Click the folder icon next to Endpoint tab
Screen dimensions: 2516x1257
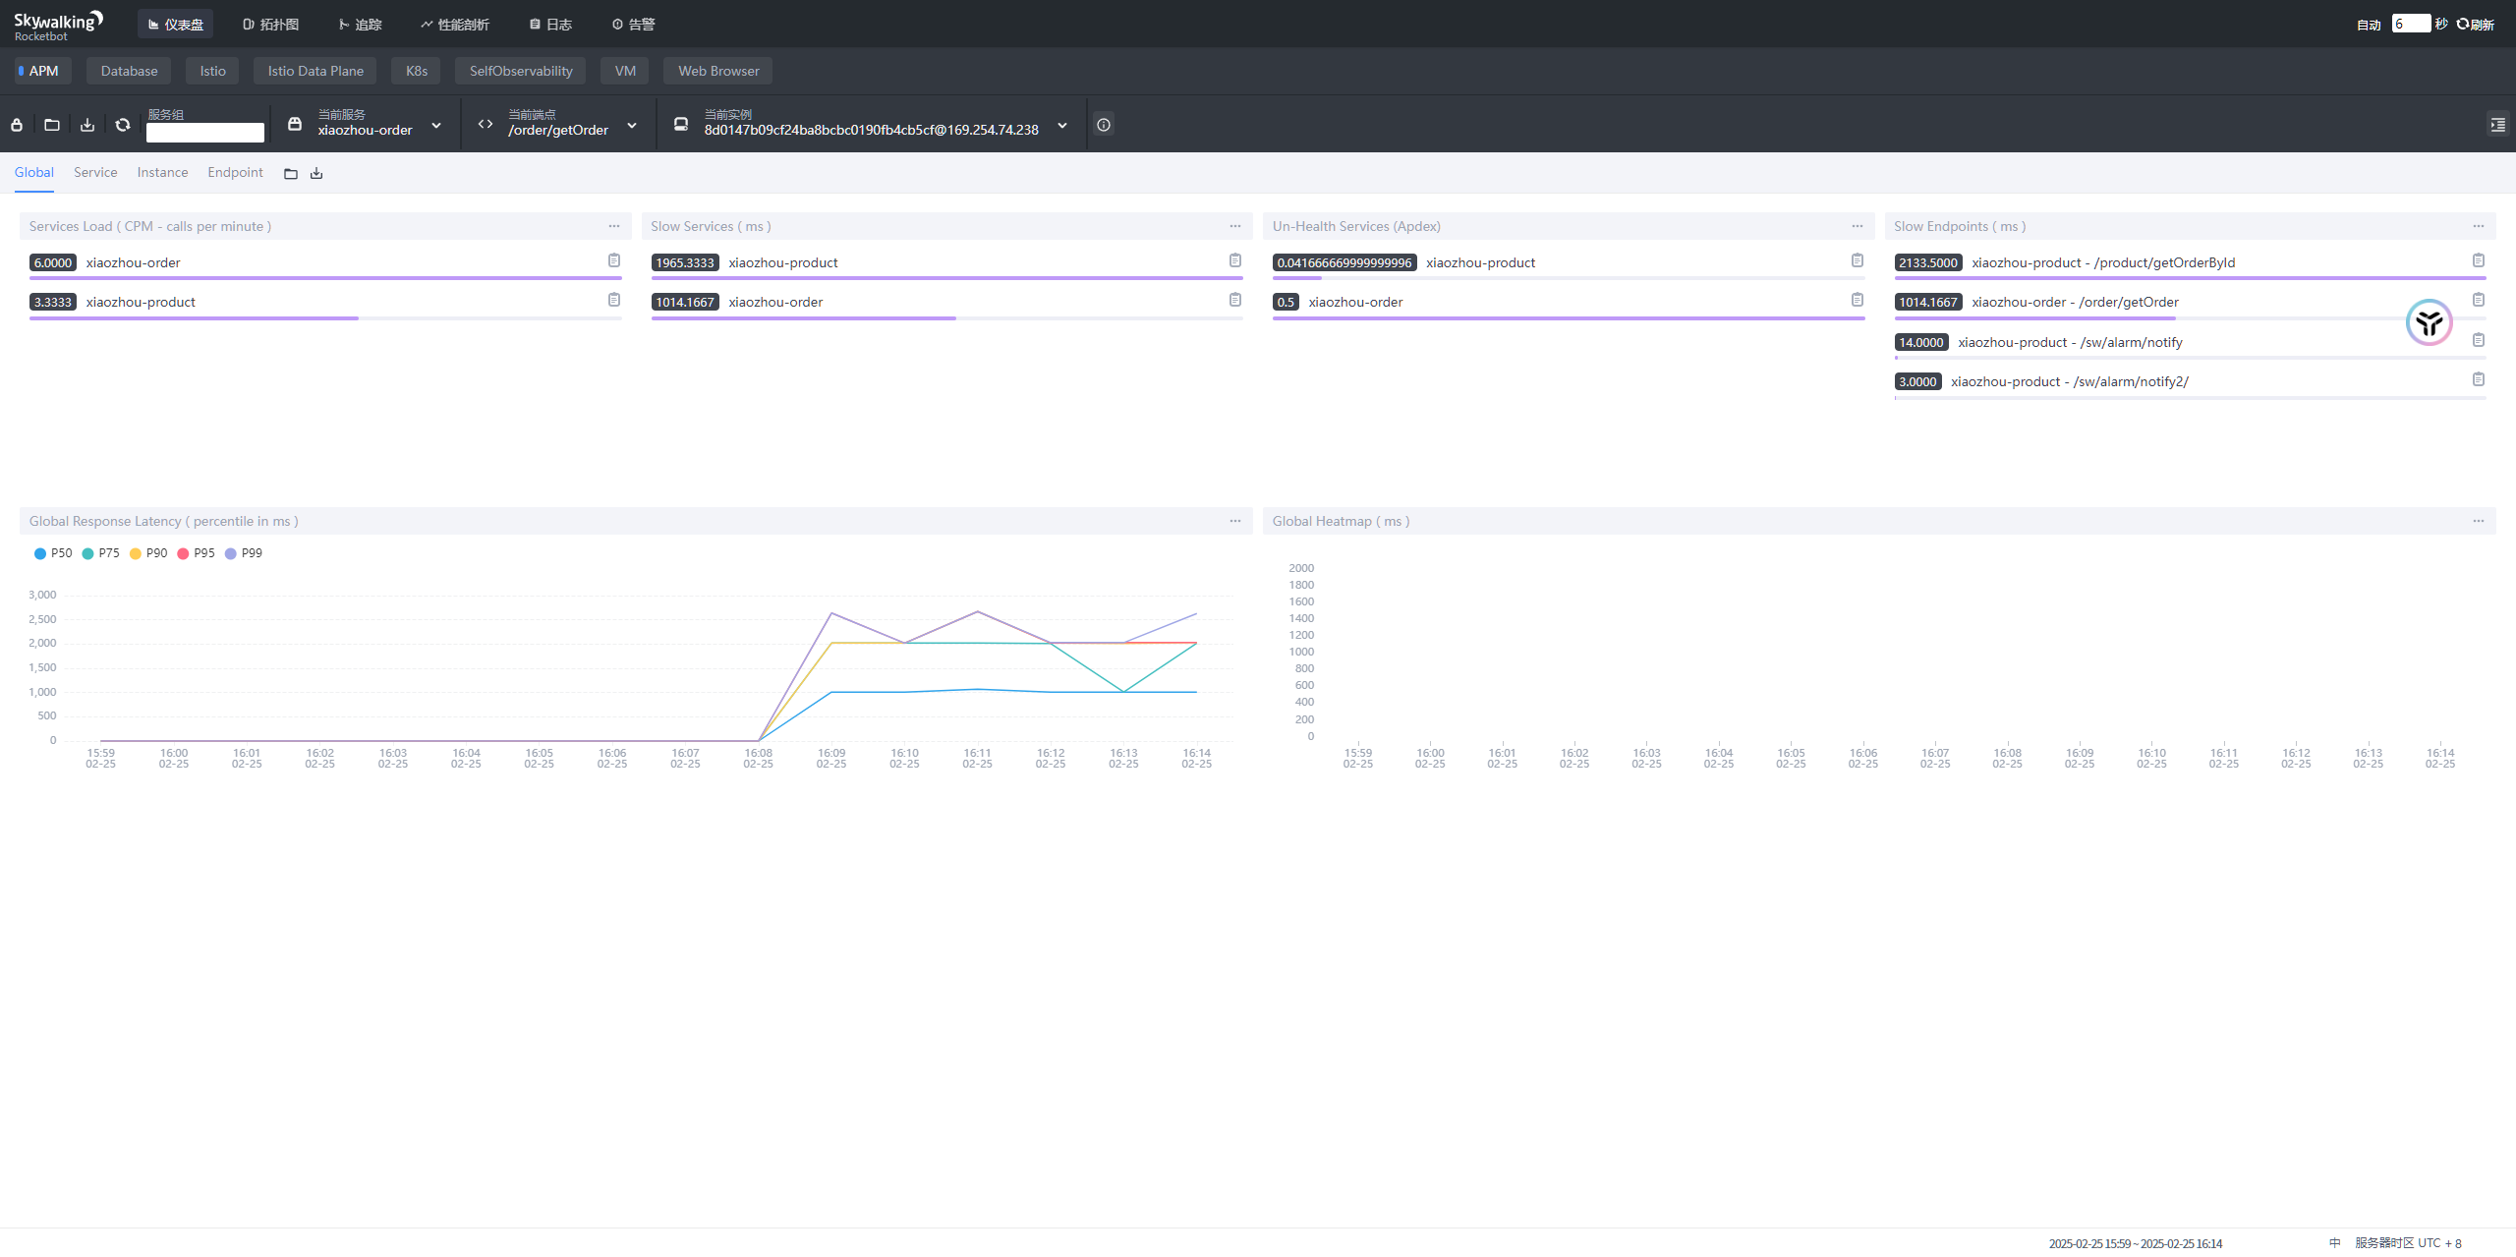coord(291,174)
